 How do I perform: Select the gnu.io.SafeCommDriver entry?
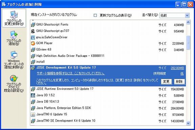click(x=108, y=37)
